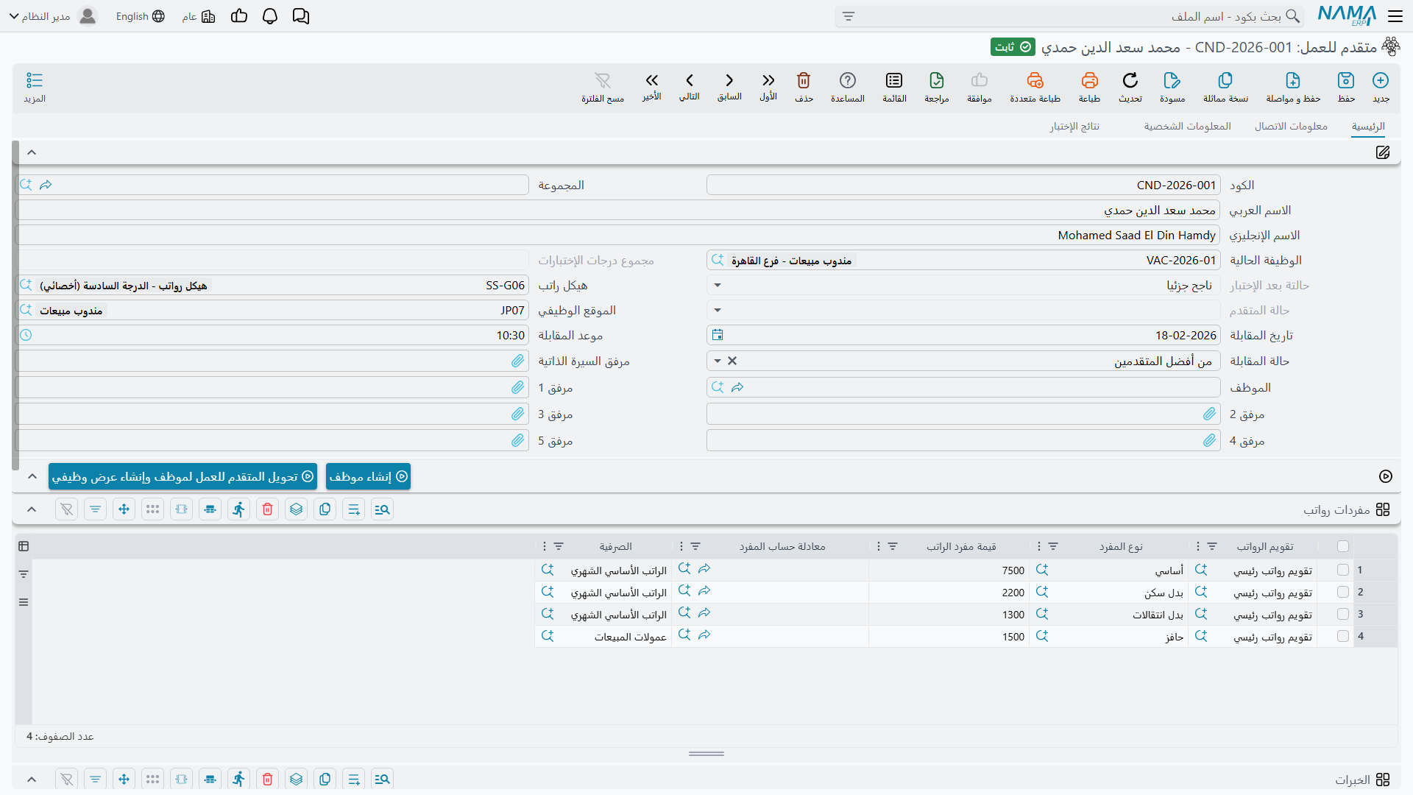The image size is (1413, 795).
Task: Click the جديد (New) toolbar icon
Action: tap(1381, 80)
